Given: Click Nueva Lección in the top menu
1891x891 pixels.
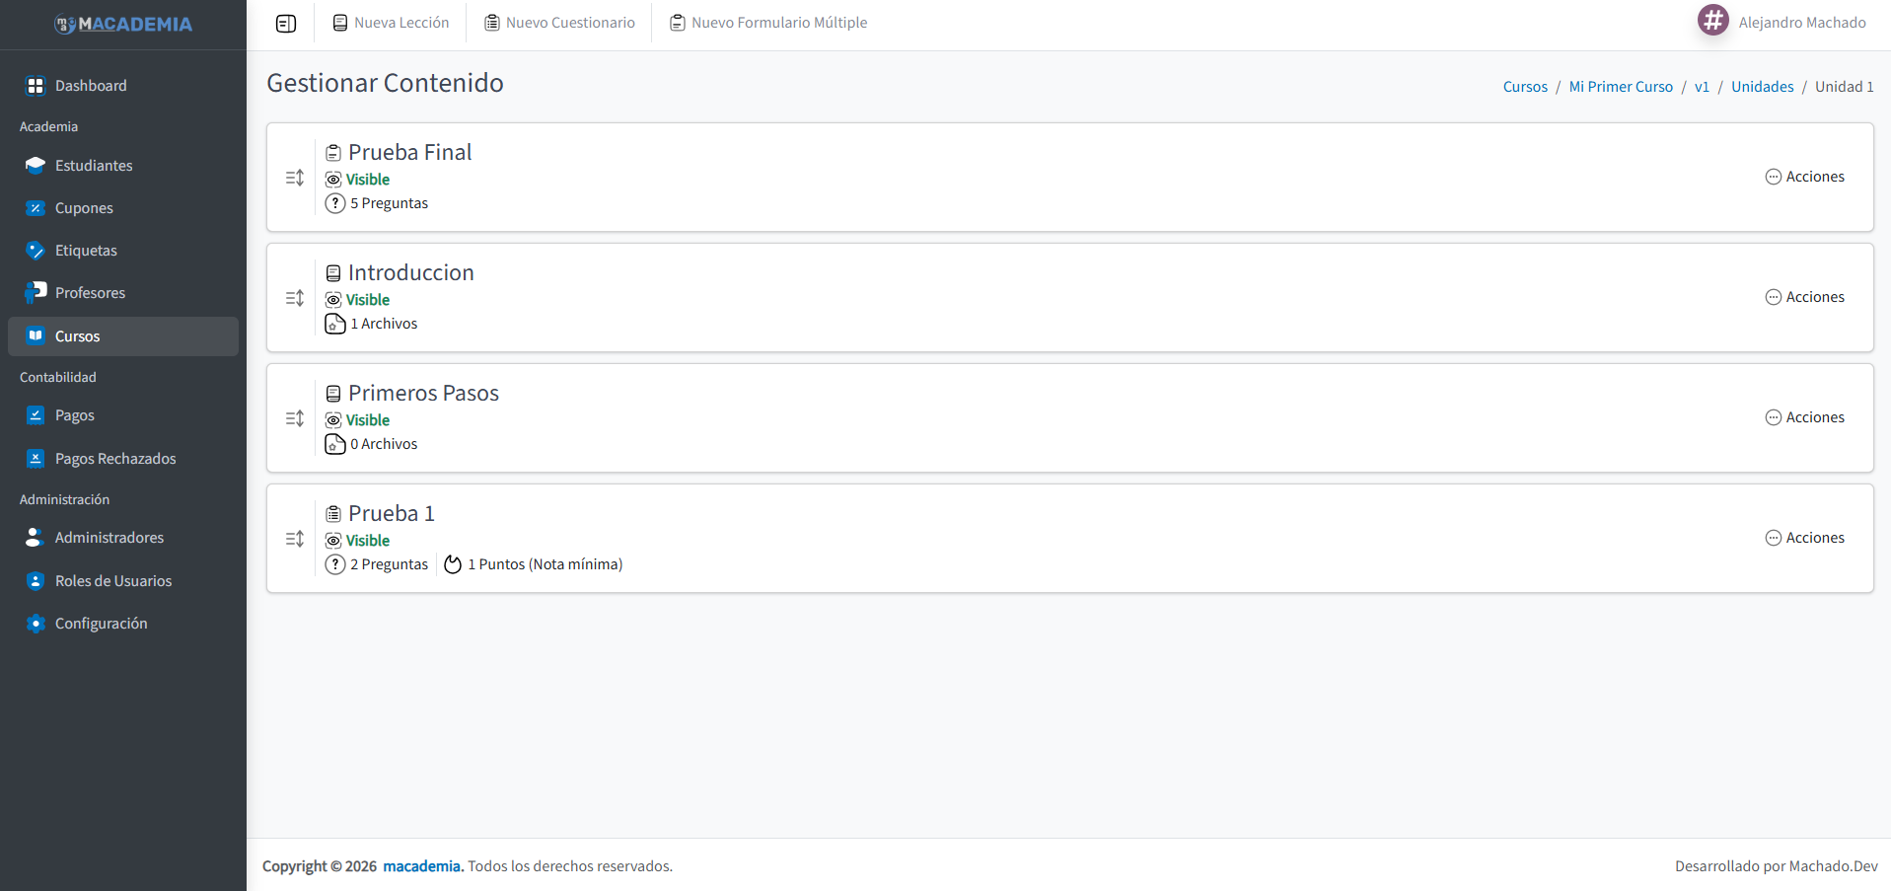Looking at the screenshot, I should (x=390, y=22).
